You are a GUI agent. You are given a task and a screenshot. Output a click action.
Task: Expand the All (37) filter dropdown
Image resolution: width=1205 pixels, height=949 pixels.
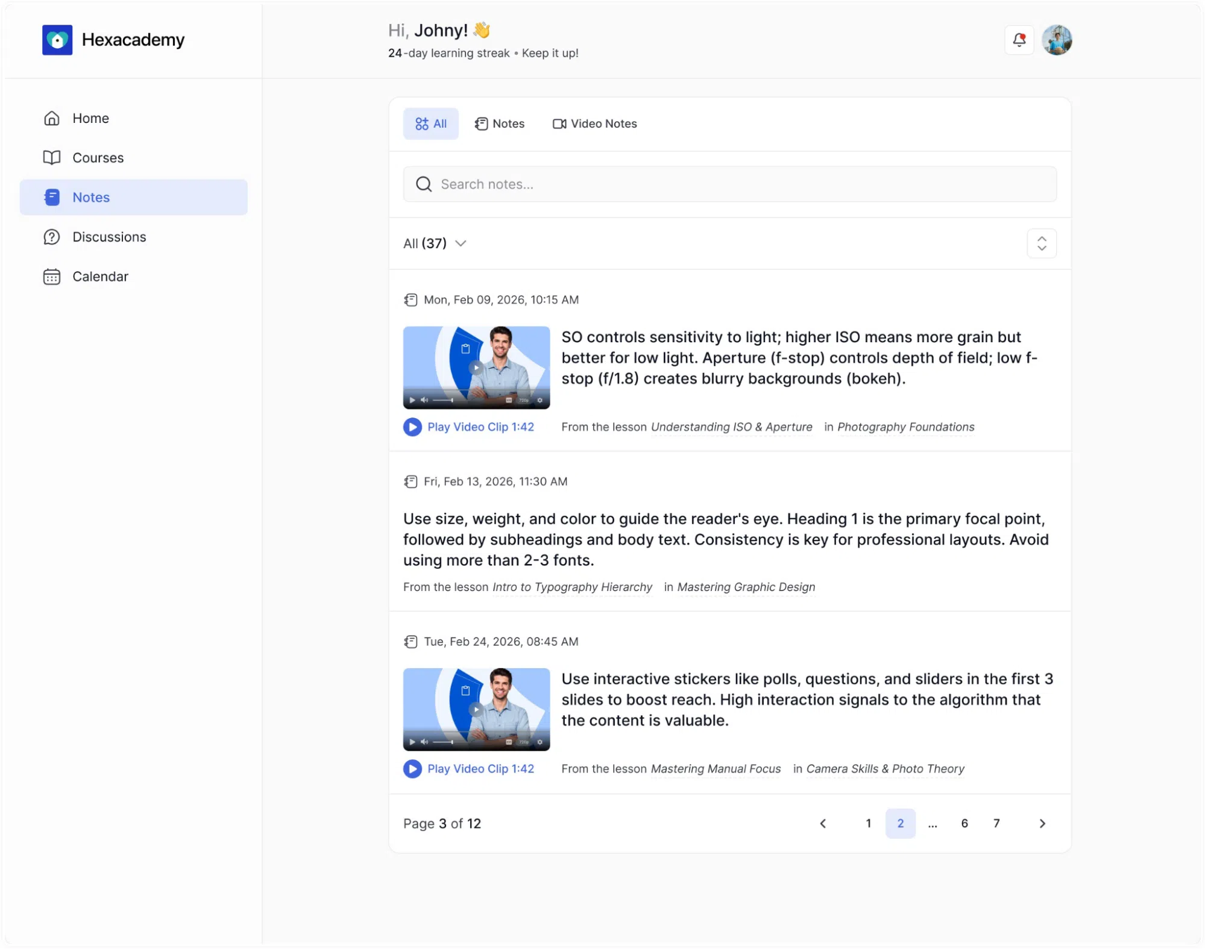tap(435, 243)
